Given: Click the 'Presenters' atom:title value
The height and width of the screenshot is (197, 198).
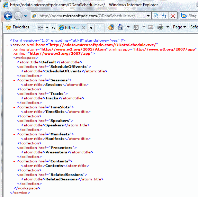Looking at the screenshot, I should point(56,152).
